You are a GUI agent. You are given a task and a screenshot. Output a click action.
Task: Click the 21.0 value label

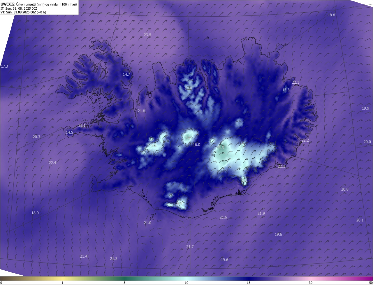[147, 223]
